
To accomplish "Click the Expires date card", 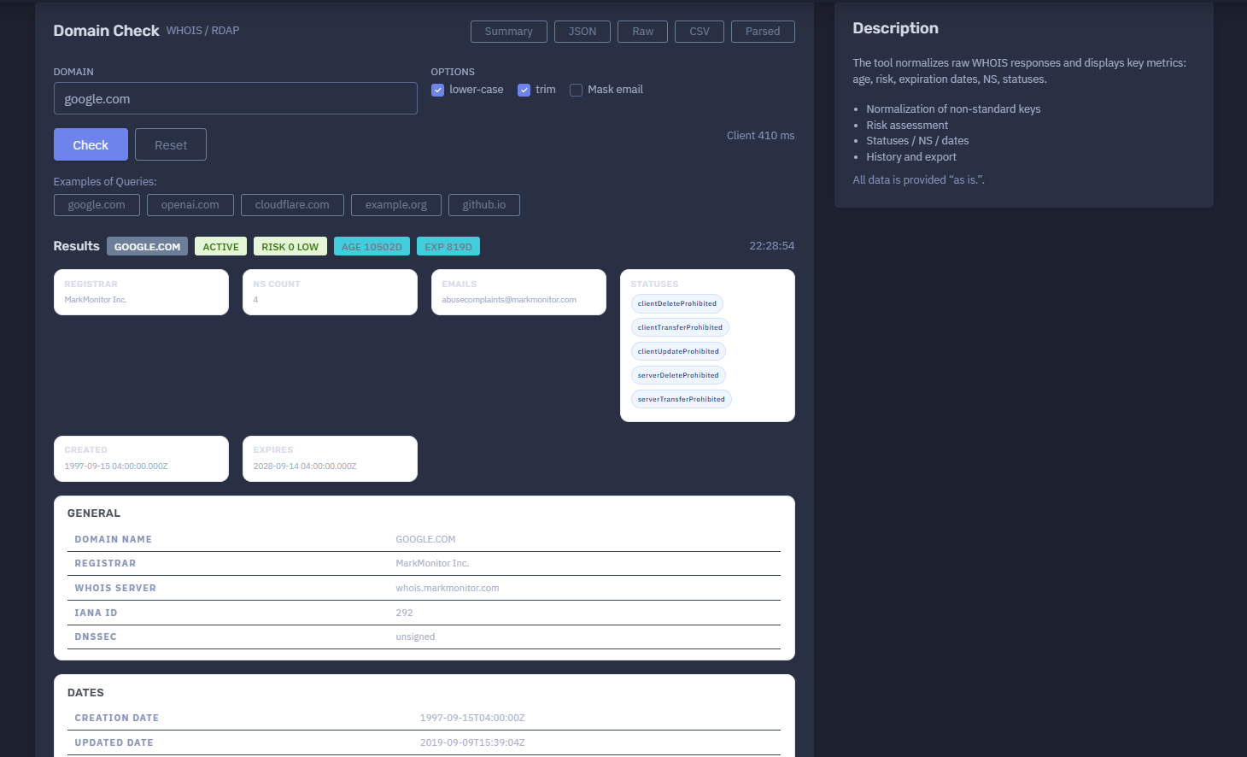I will [x=330, y=459].
